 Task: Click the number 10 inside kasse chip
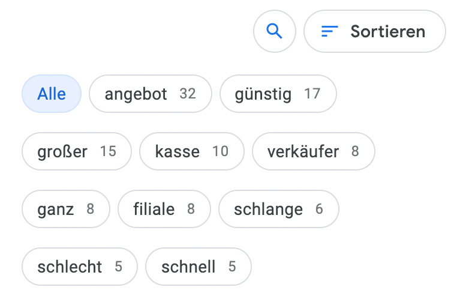[x=221, y=151]
